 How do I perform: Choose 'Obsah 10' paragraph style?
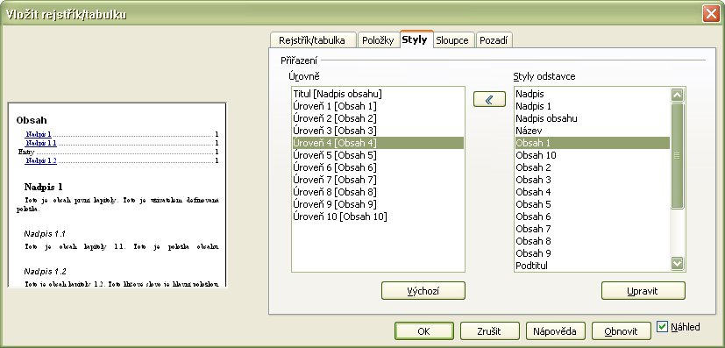point(593,155)
